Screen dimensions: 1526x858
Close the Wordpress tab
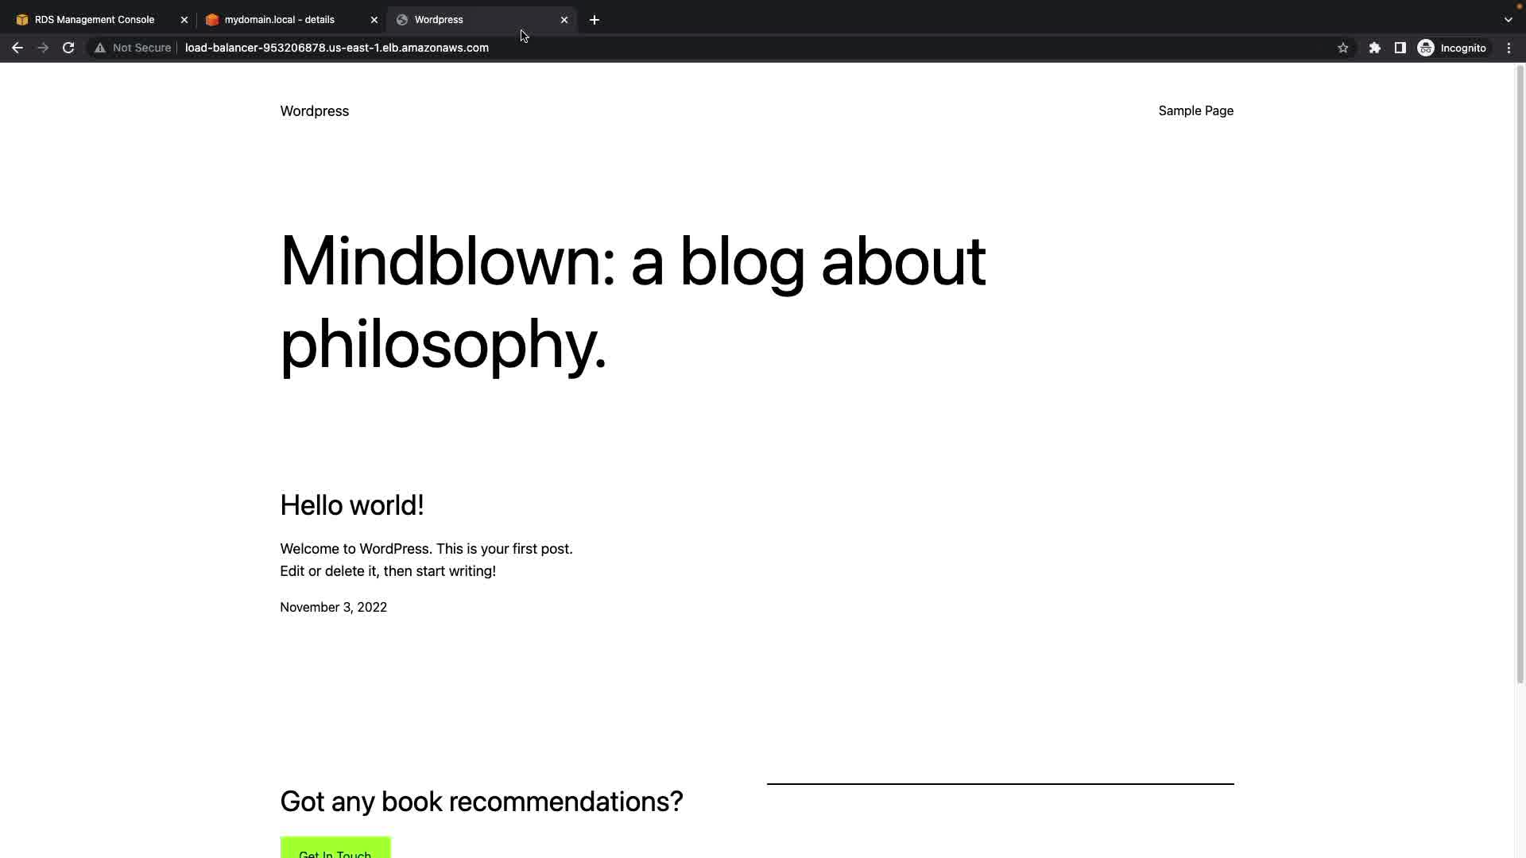(x=564, y=20)
